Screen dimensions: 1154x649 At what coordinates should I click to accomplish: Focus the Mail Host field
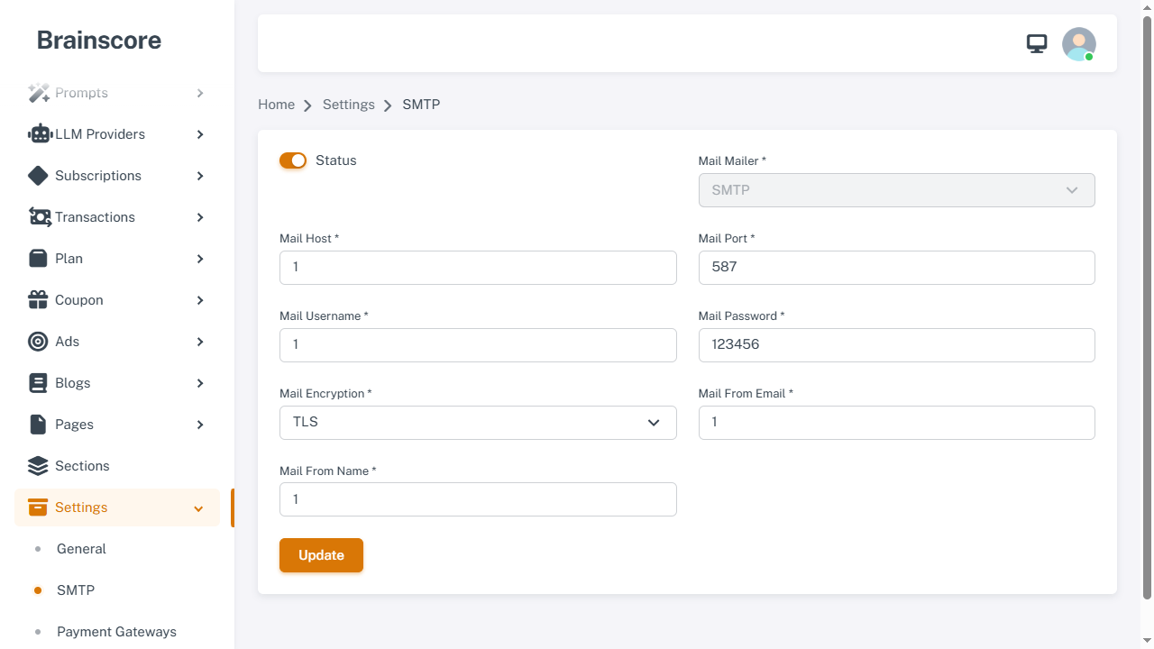pos(478,268)
